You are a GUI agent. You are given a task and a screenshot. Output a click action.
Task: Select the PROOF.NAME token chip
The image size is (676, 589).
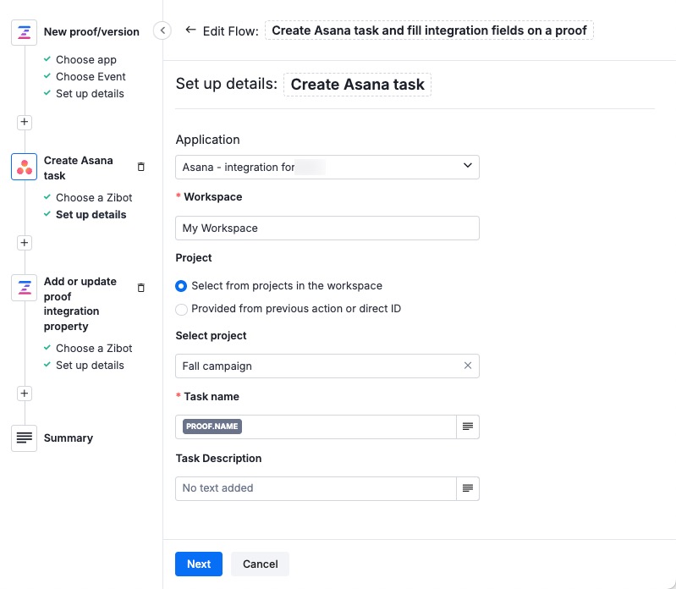click(212, 427)
